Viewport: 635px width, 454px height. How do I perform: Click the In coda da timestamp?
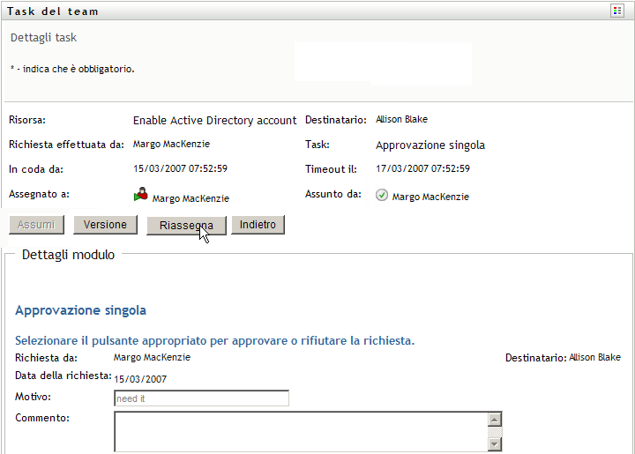180,168
